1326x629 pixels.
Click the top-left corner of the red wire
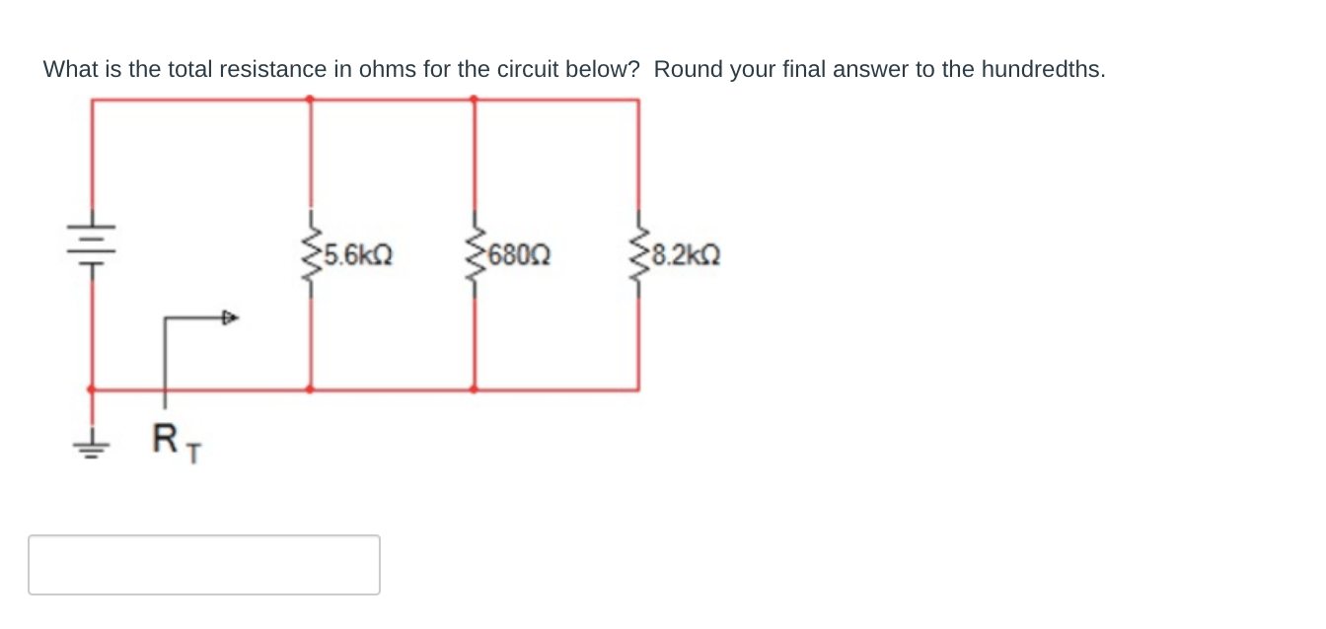click(92, 100)
